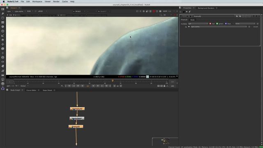Open the viewer A input dropdown
Viewport: 263px width, 148px height.
point(79,11)
